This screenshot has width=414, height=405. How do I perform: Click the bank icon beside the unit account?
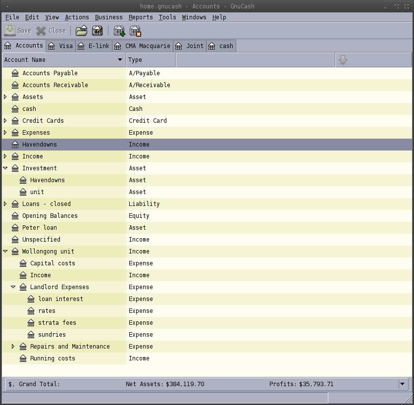coord(23,192)
